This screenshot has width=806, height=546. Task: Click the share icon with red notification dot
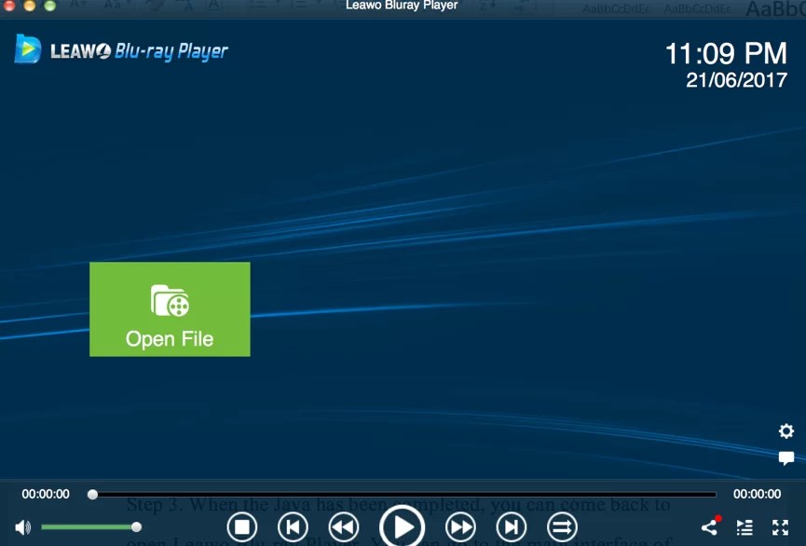pos(709,526)
